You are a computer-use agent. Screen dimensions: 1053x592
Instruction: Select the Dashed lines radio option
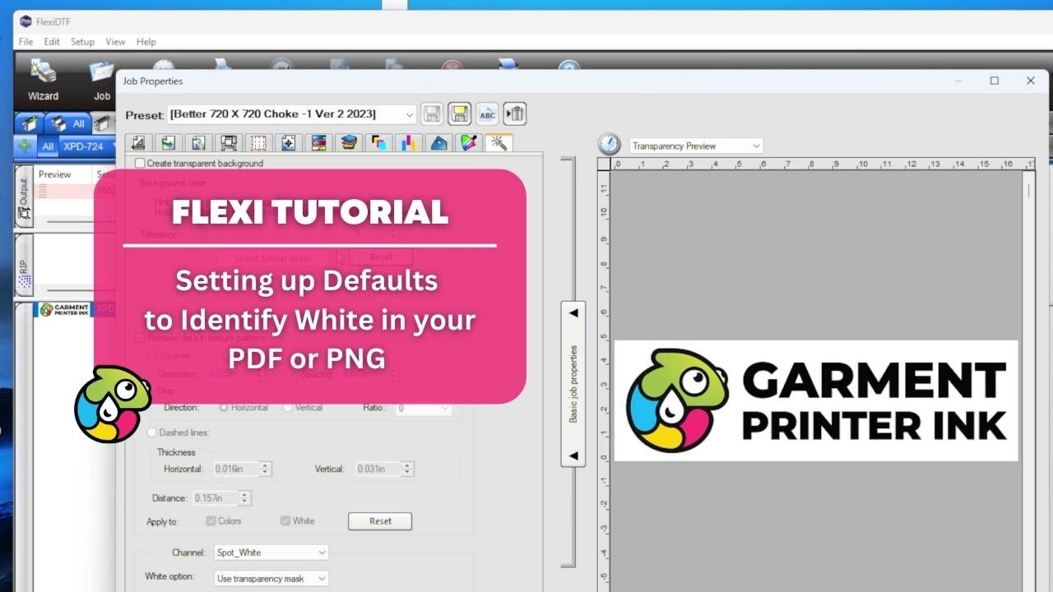click(x=151, y=432)
